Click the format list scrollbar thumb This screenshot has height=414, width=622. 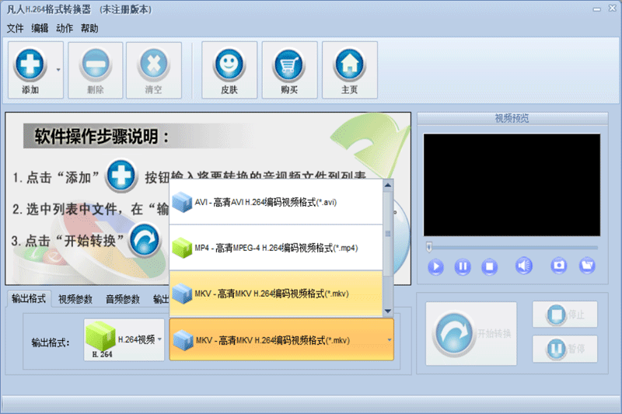pos(388,234)
